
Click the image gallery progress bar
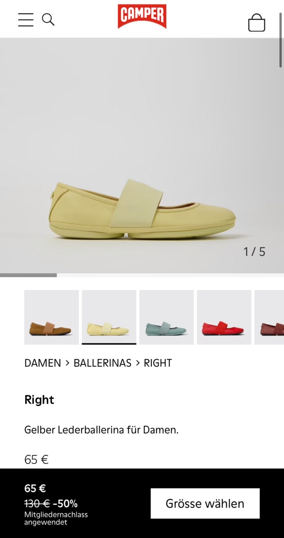pos(142,275)
